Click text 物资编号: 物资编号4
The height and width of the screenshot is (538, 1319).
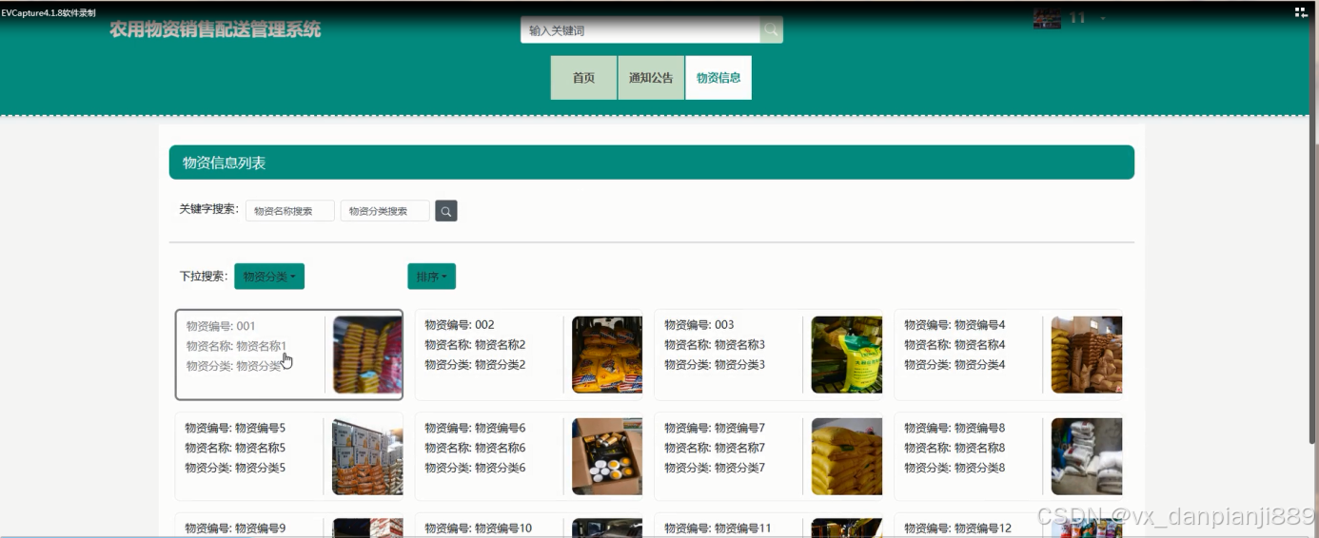pyautogui.click(x=955, y=325)
